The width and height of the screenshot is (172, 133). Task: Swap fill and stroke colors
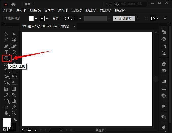[x=15, y=120]
